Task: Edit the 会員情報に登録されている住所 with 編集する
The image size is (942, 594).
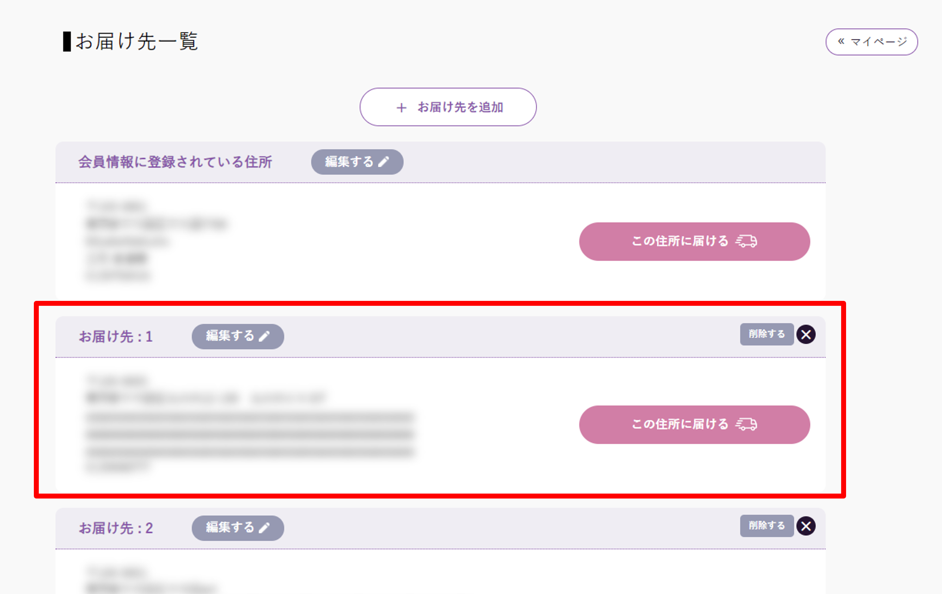Action: pos(357,162)
